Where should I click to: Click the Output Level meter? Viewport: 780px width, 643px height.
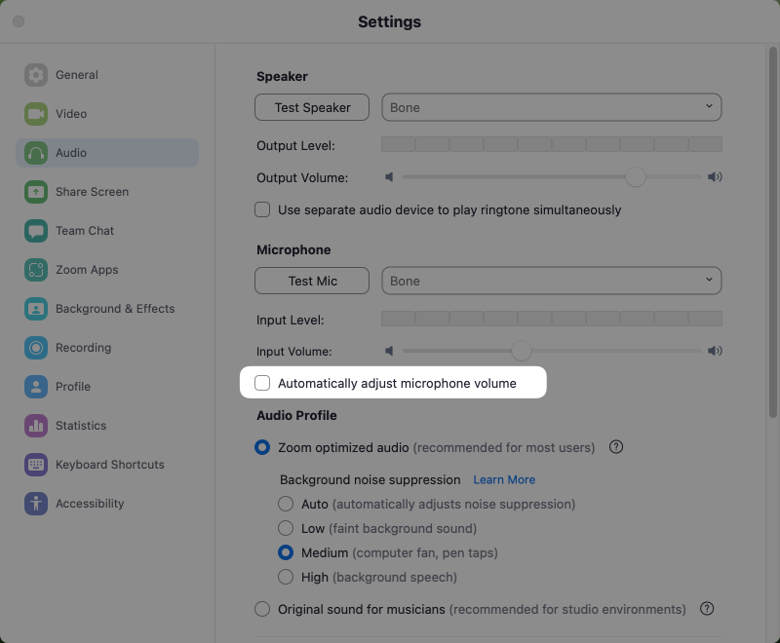coord(552,144)
